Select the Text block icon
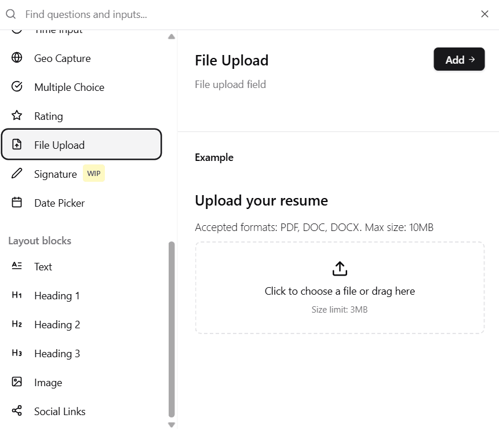 16,266
